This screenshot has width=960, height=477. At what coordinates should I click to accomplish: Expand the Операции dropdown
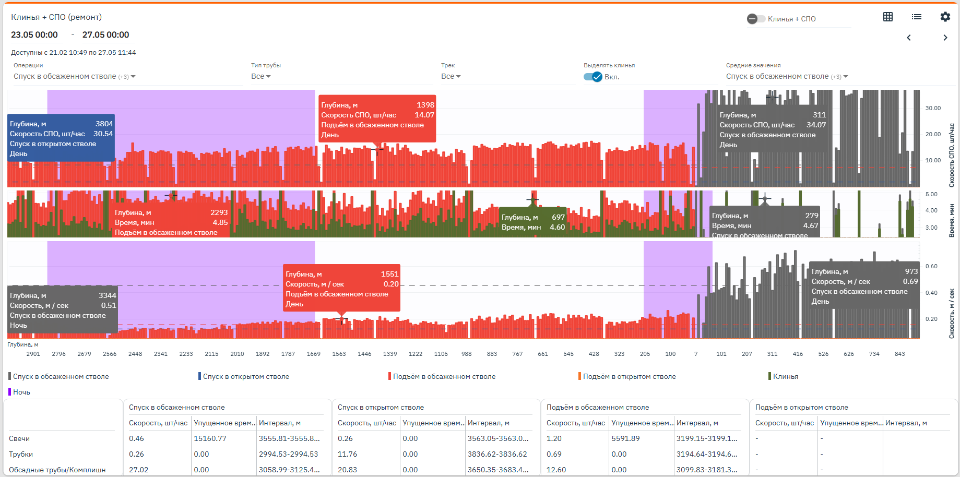75,76
